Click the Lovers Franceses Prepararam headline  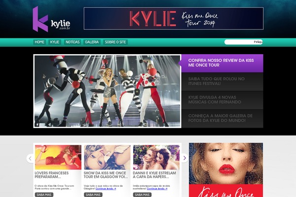(x=52, y=175)
